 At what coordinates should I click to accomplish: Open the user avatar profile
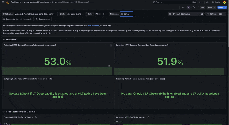[224, 2]
